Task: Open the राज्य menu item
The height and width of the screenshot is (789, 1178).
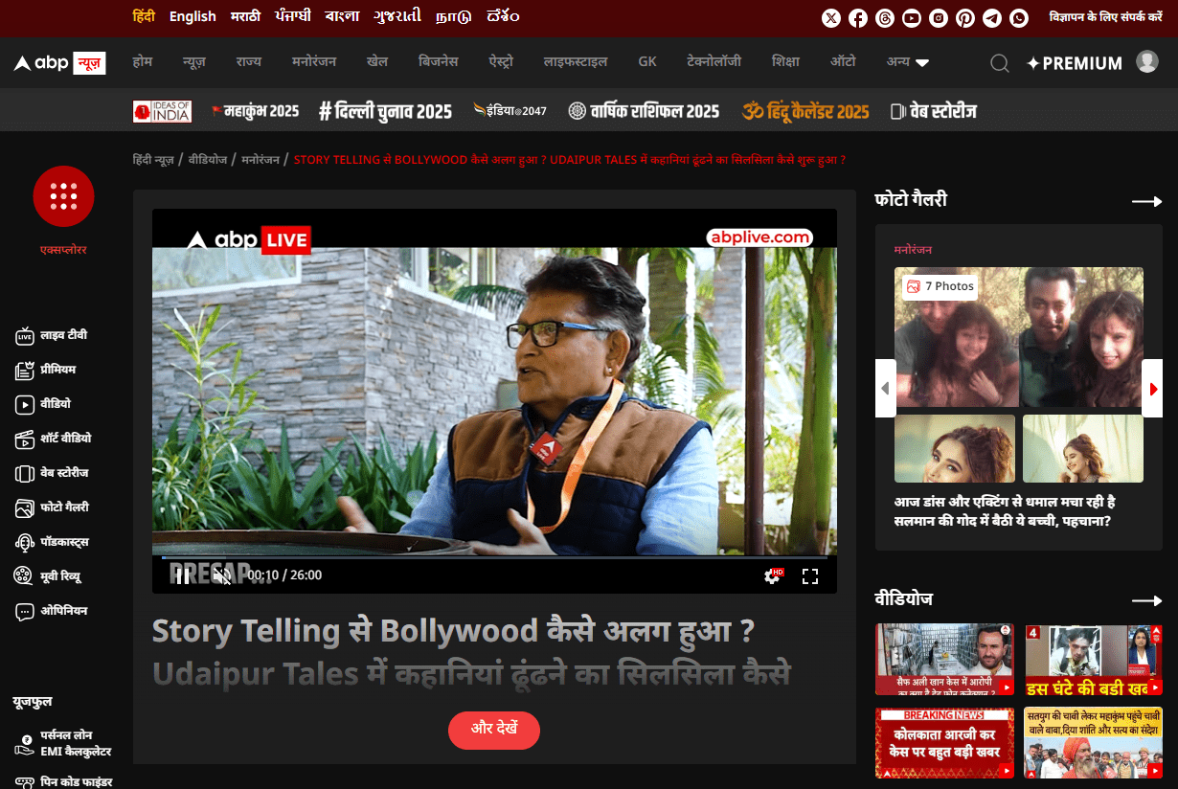Action: click(x=249, y=62)
